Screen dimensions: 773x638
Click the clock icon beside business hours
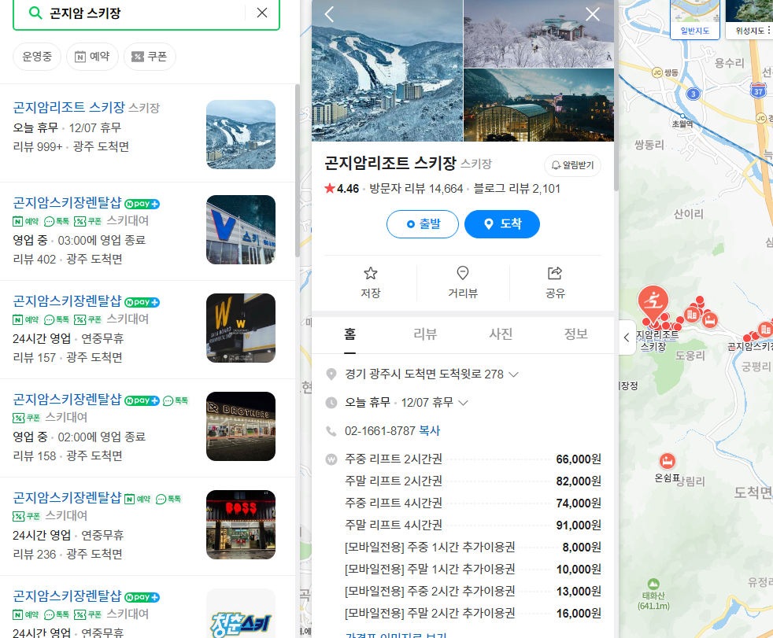(331, 403)
